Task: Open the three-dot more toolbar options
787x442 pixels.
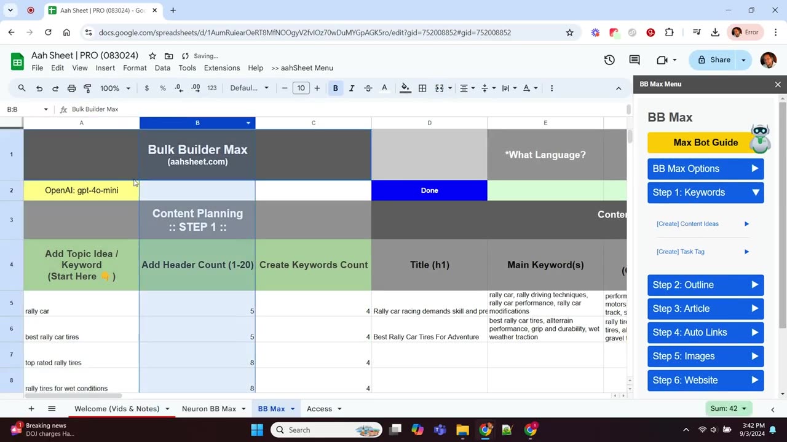Action: click(552, 88)
